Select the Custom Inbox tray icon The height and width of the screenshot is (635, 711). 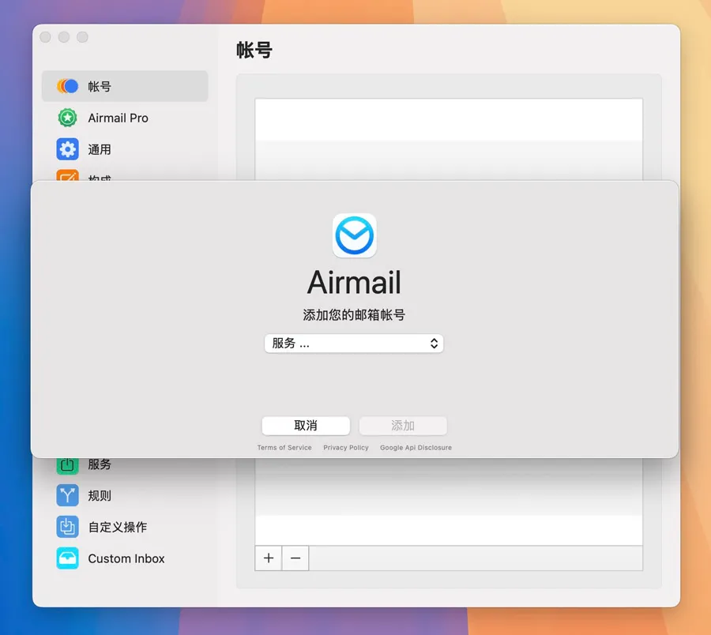(x=68, y=558)
